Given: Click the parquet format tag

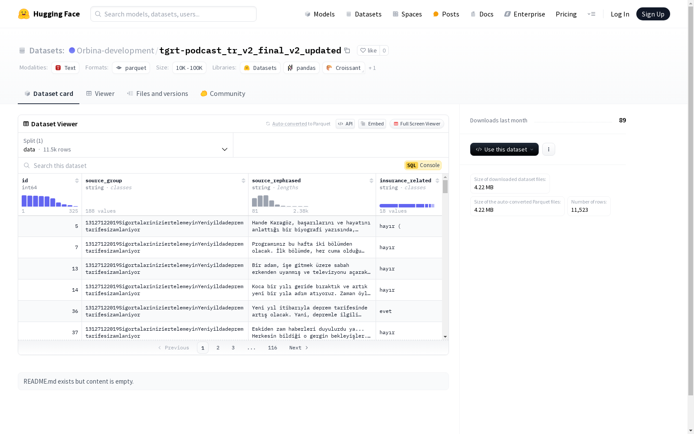Looking at the screenshot, I should pos(131,68).
